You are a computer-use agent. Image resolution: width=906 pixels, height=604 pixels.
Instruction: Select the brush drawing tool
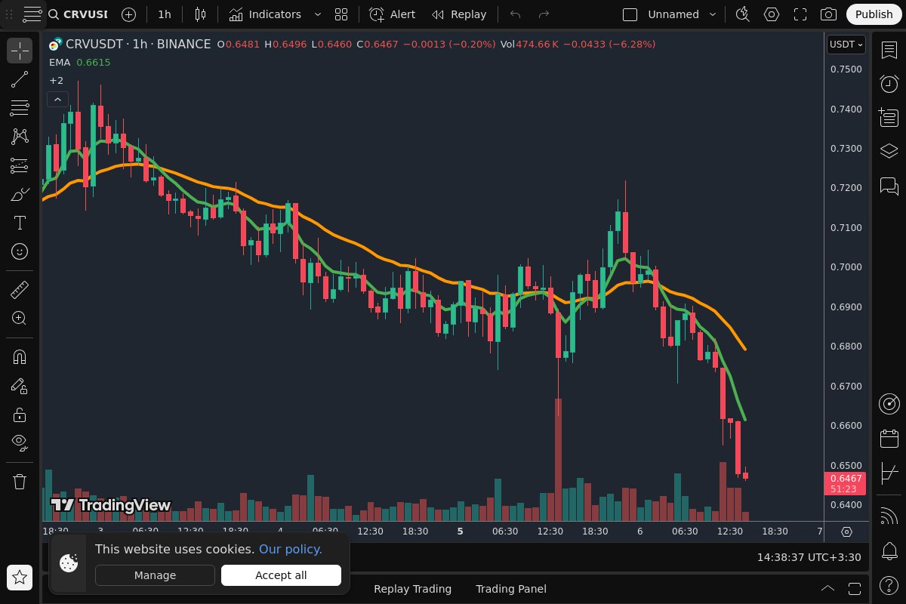20,194
